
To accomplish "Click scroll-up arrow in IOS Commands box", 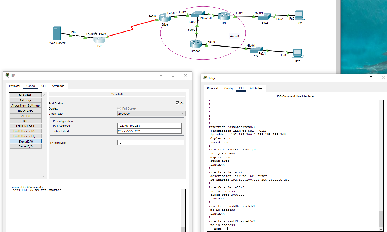I will (x=183, y=192).
